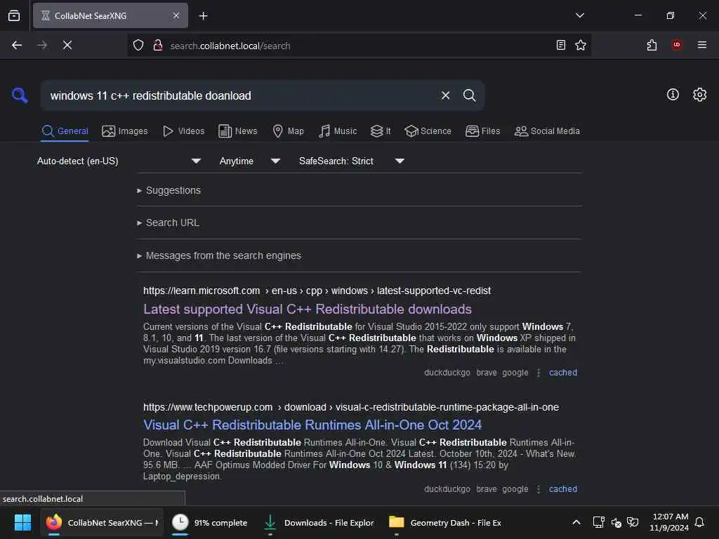
Task: Switch to the Videos category tab
Action: [x=183, y=131]
